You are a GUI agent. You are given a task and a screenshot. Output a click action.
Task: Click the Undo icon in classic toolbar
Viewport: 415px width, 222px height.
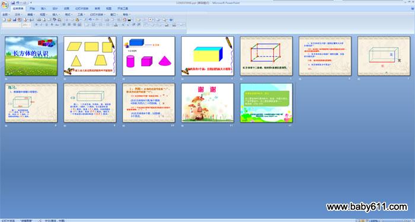[90, 20]
